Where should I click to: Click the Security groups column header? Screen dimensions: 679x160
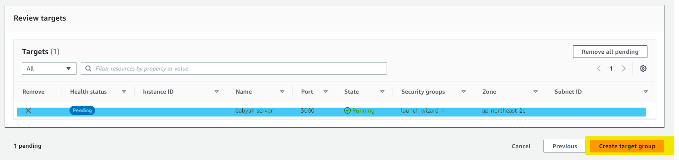pyautogui.click(x=423, y=92)
